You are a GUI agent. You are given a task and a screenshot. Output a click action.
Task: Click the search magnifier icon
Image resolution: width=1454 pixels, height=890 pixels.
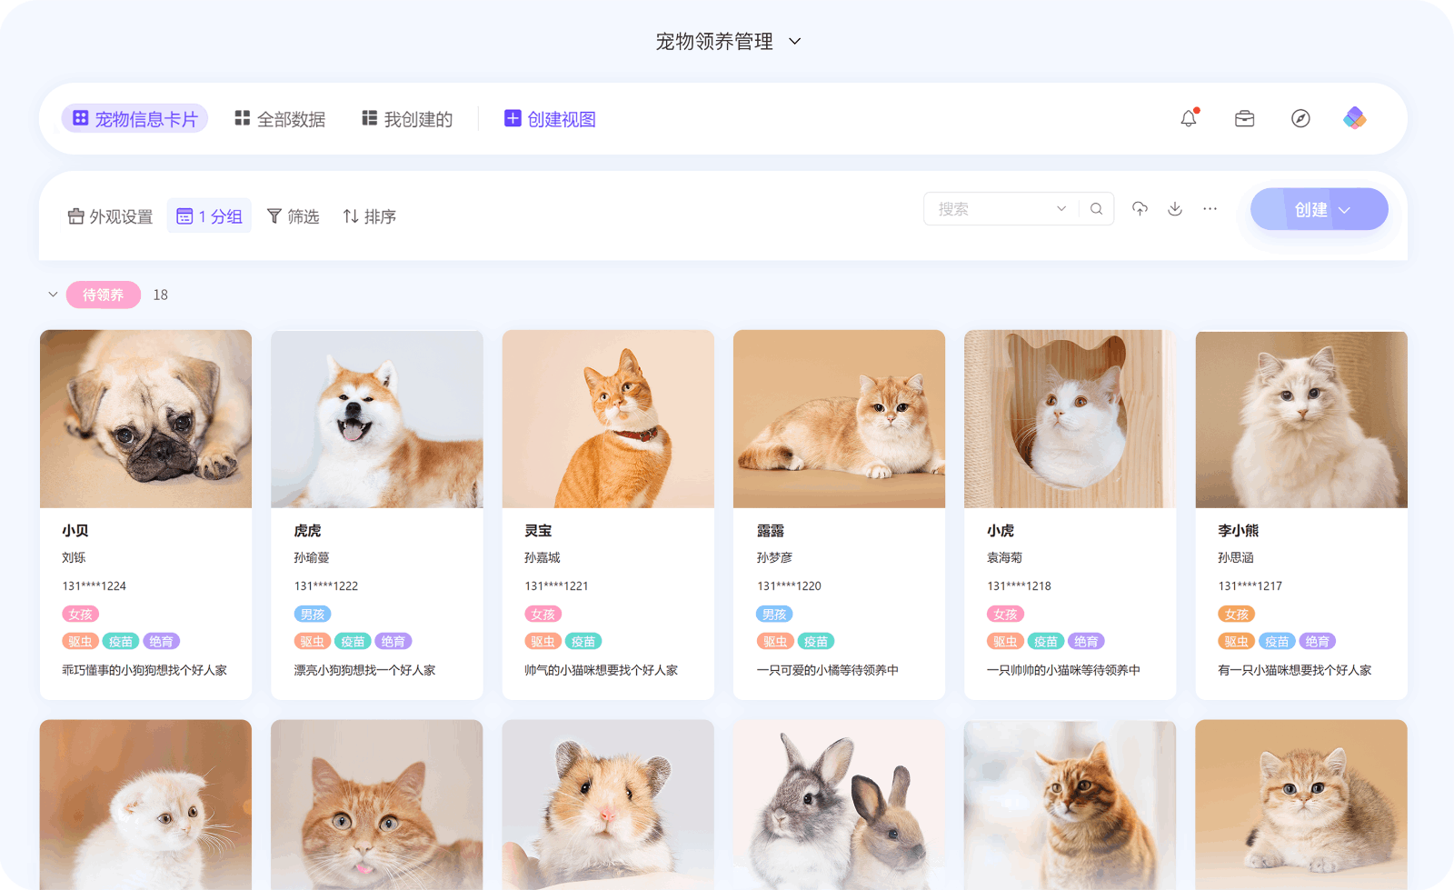click(1097, 209)
